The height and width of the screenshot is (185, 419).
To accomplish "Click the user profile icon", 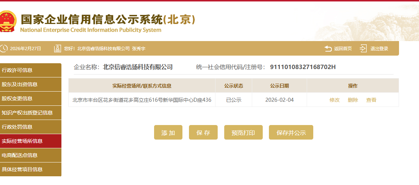I will [x=57, y=48].
